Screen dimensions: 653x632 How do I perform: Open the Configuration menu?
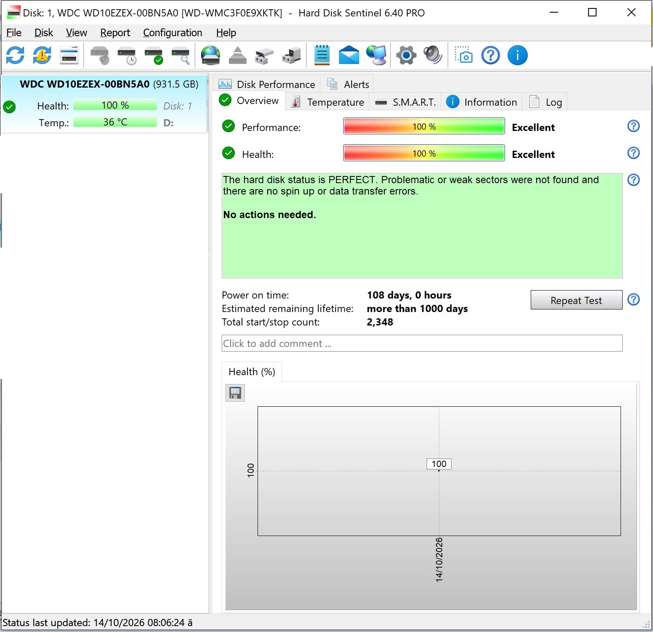point(172,32)
